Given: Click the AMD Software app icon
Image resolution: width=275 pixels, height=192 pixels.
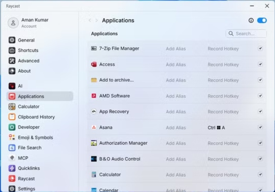Looking at the screenshot, I should click(94, 96).
